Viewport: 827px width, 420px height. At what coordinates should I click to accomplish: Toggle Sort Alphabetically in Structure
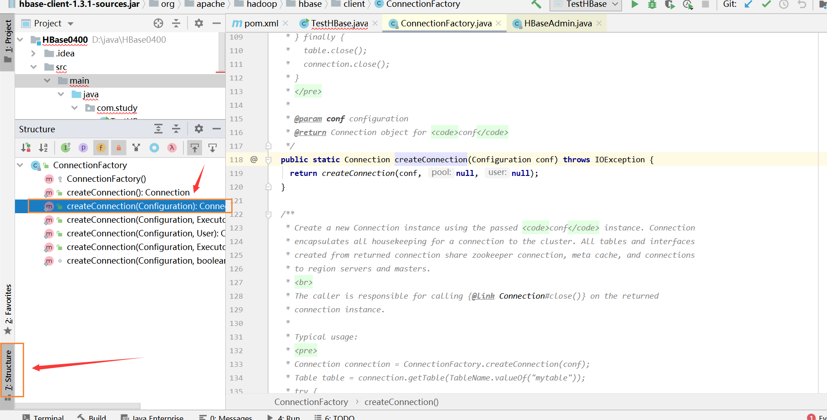pos(43,148)
